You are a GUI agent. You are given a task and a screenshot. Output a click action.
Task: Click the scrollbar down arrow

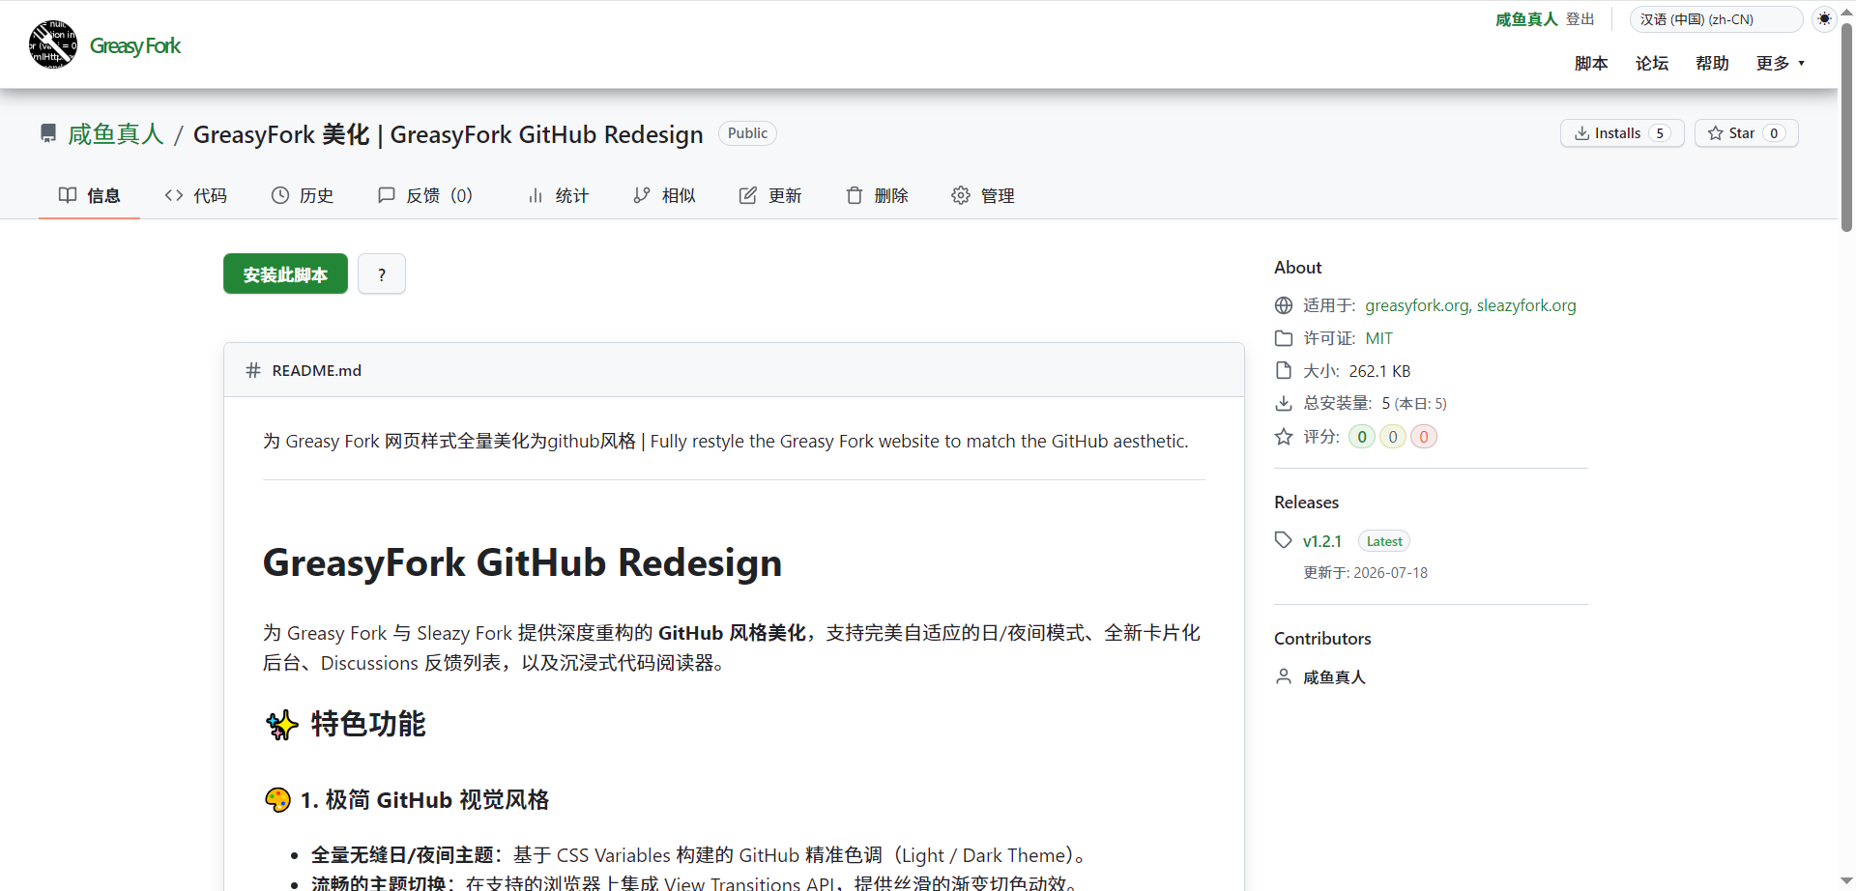[x=1846, y=881]
